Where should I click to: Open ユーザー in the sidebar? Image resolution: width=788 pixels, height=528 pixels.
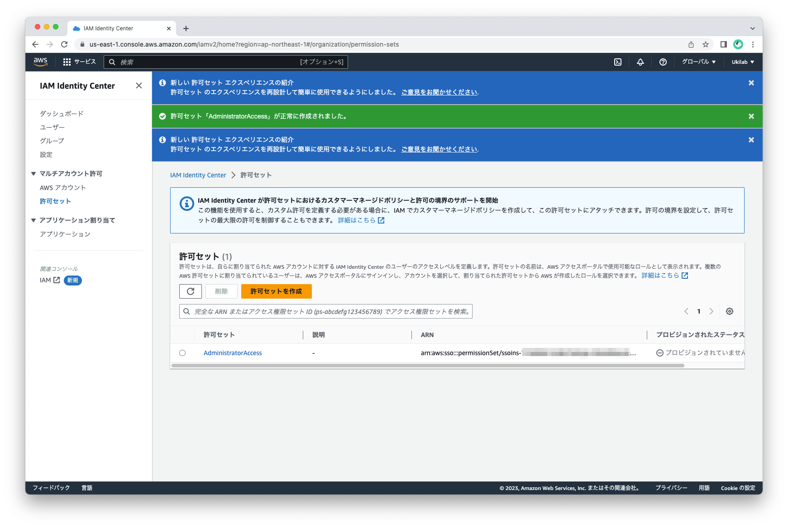pos(52,127)
